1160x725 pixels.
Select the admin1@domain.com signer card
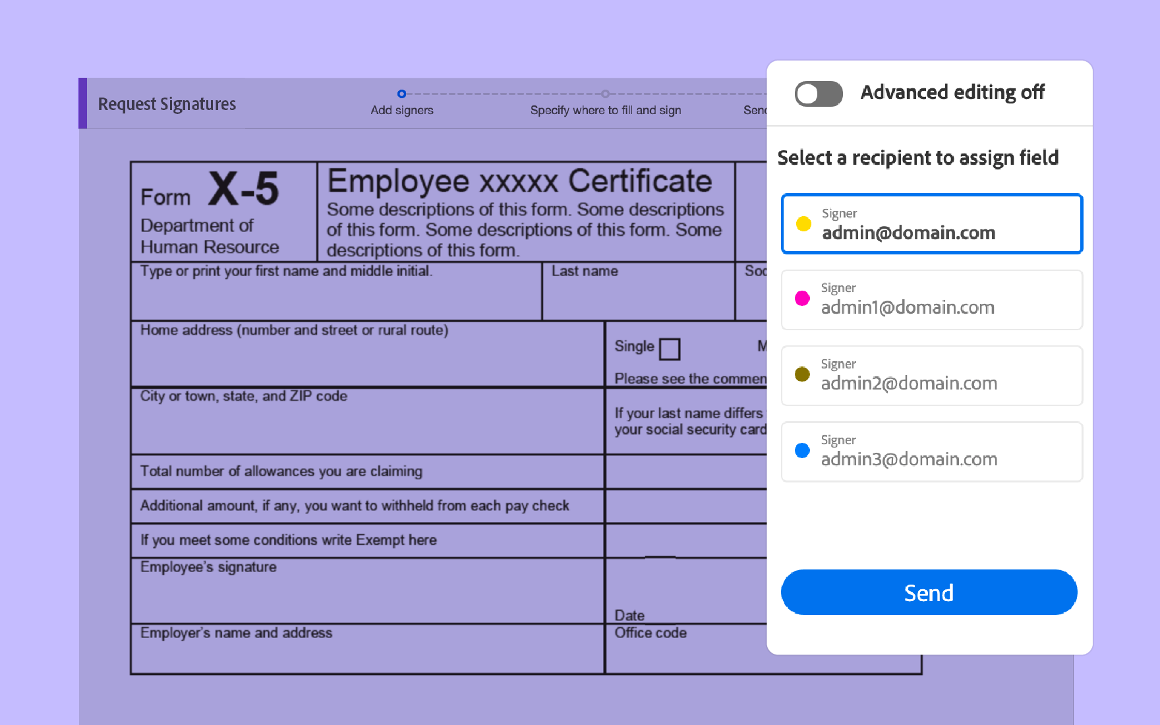[x=931, y=300]
